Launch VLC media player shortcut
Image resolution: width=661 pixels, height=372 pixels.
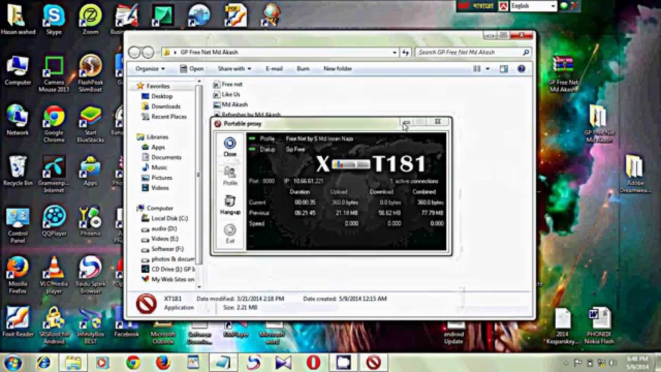[x=54, y=275]
